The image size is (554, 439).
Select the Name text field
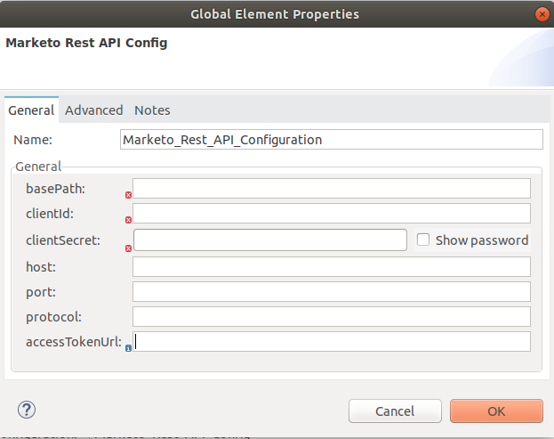(331, 140)
